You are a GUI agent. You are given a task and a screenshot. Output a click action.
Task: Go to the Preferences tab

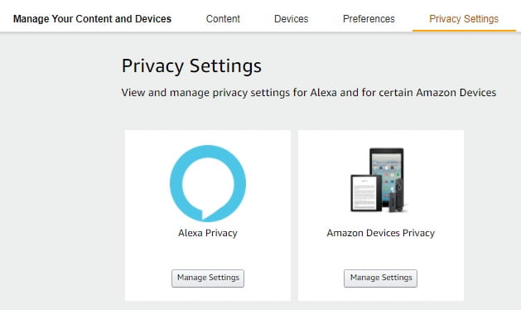(369, 18)
